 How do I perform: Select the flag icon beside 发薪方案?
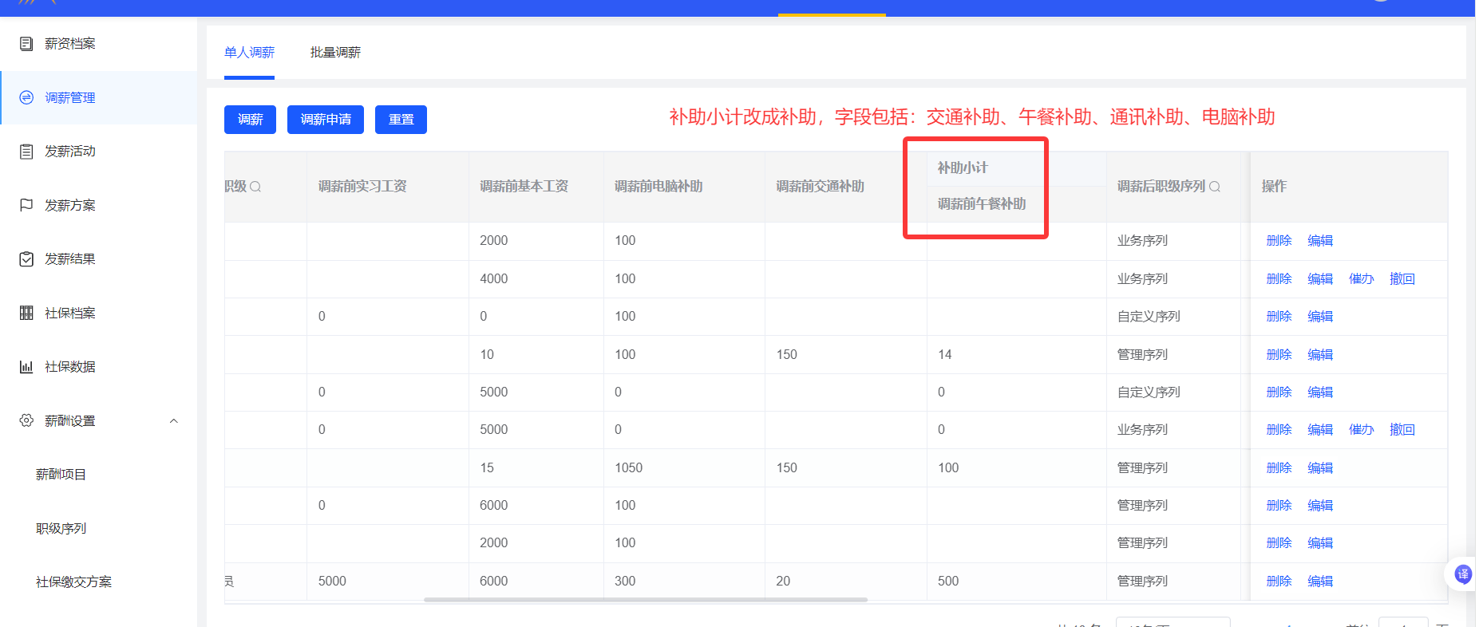(x=26, y=205)
